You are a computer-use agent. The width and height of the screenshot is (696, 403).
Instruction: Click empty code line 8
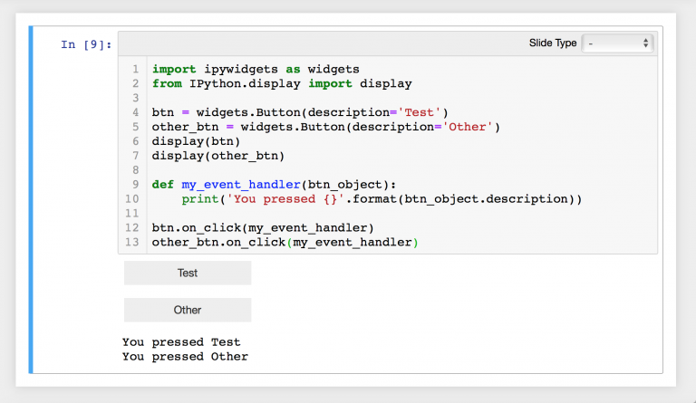[401, 170]
